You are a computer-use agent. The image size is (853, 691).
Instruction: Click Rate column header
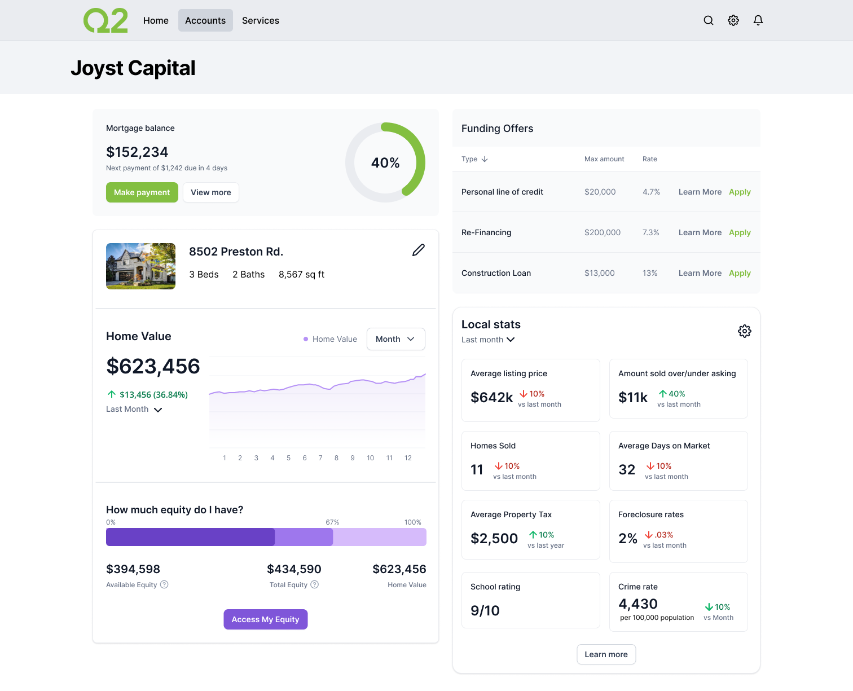click(650, 159)
